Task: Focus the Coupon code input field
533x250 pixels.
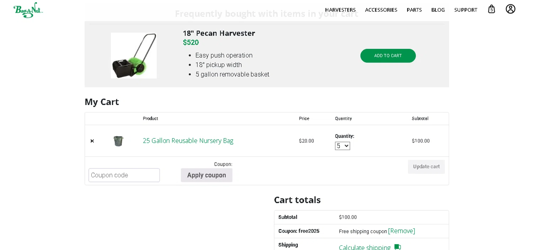Action: click(x=124, y=175)
